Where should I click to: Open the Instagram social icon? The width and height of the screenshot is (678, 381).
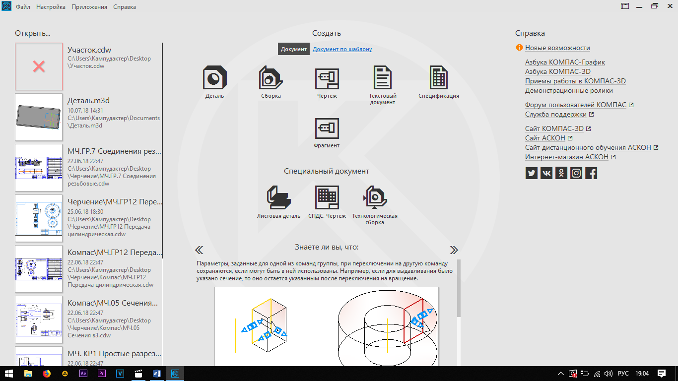pos(576,173)
